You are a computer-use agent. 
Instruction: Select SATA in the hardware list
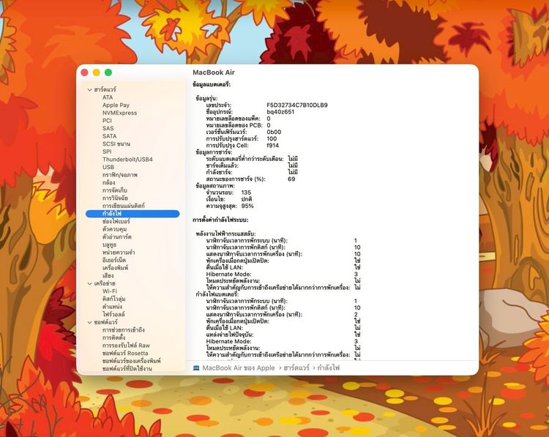109,136
